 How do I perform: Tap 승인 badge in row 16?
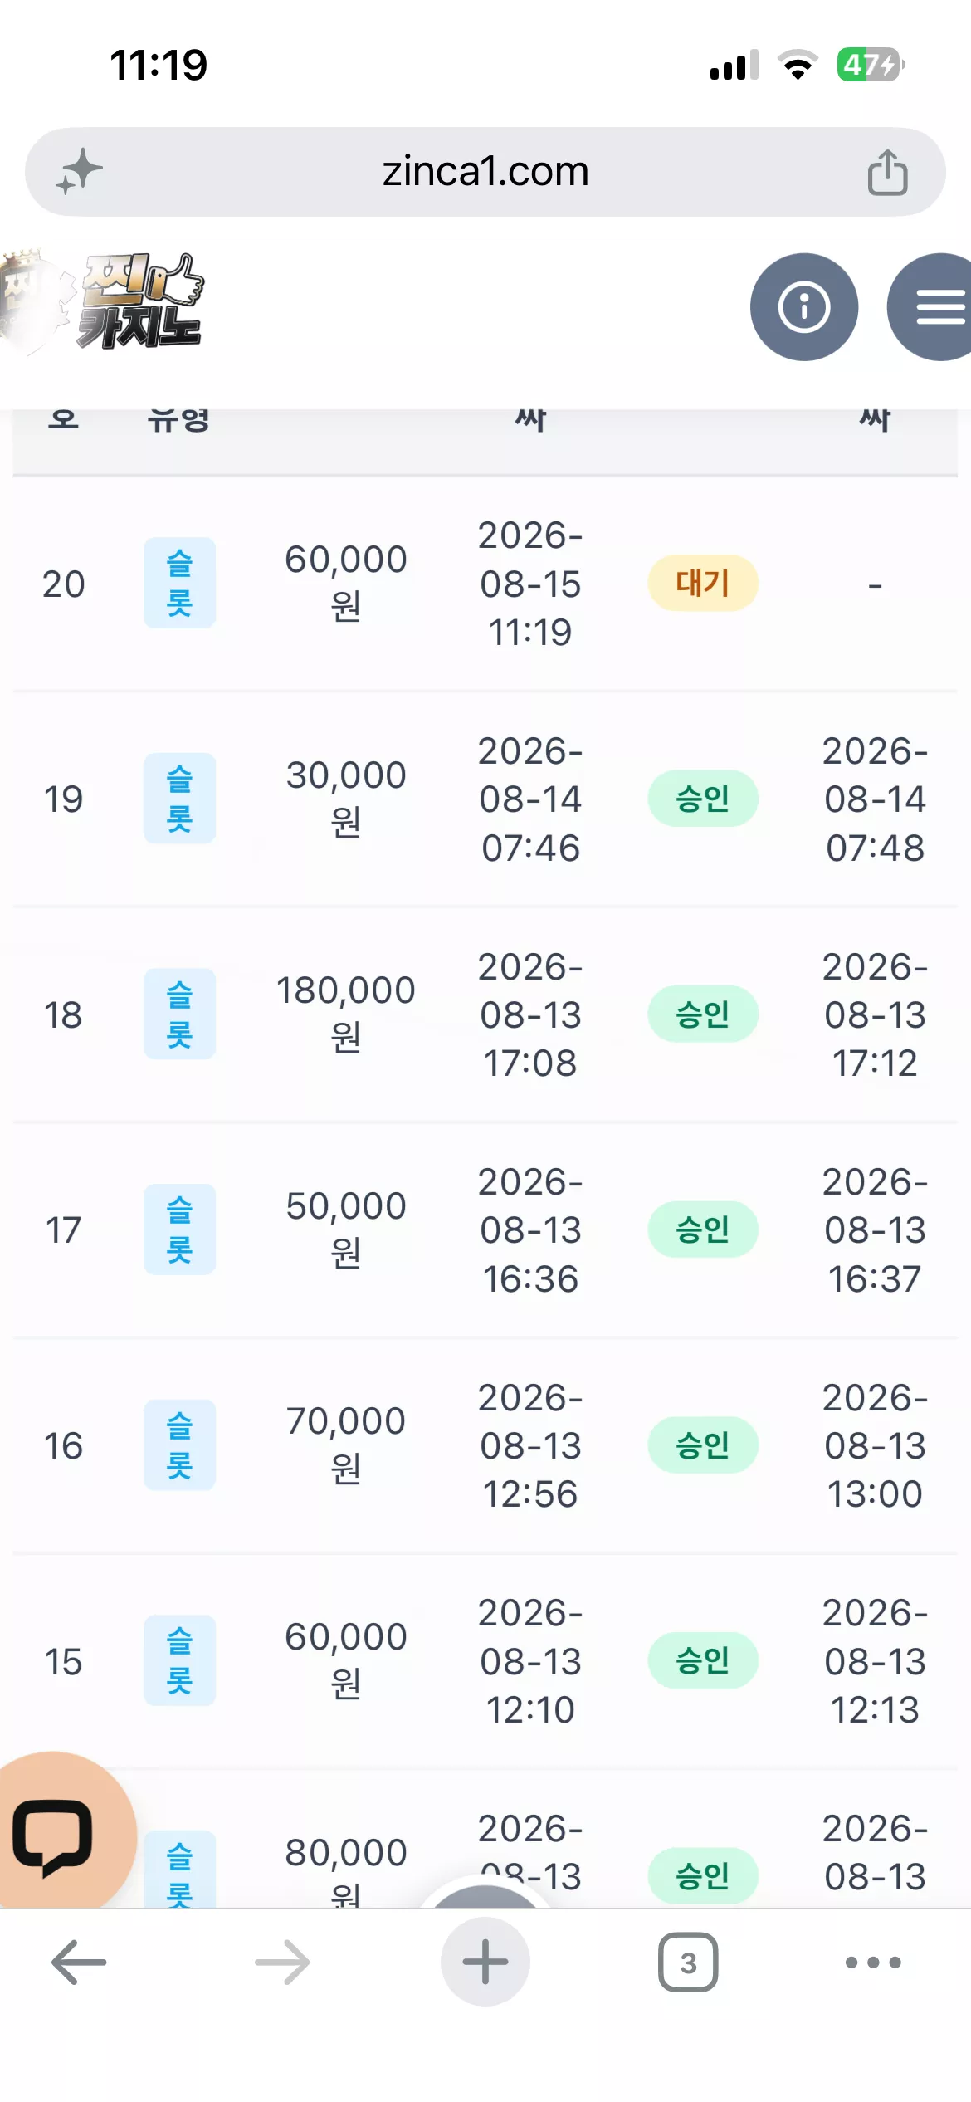[x=703, y=1445]
